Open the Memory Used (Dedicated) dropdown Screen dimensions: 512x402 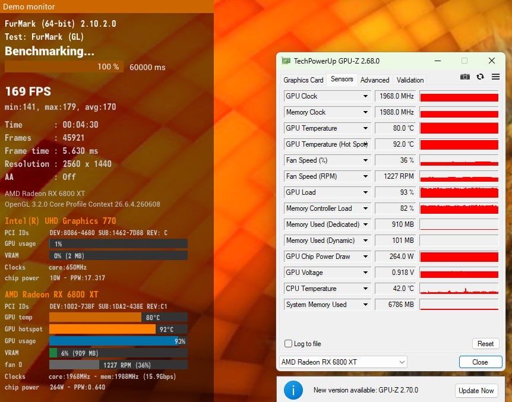click(365, 224)
